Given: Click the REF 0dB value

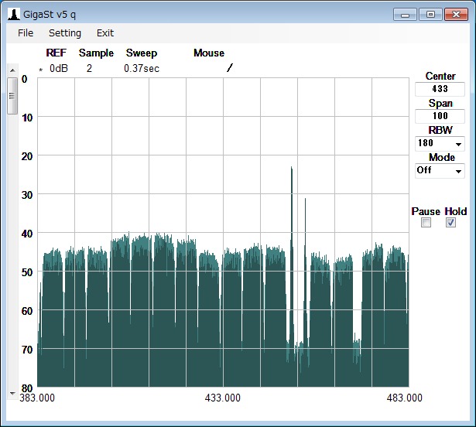Looking at the screenshot, I should pyautogui.click(x=59, y=69).
